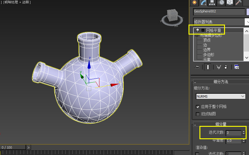Click the modifier stack scroll up arrow
Viewport: 249px width, 155px height.
(247, 31)
